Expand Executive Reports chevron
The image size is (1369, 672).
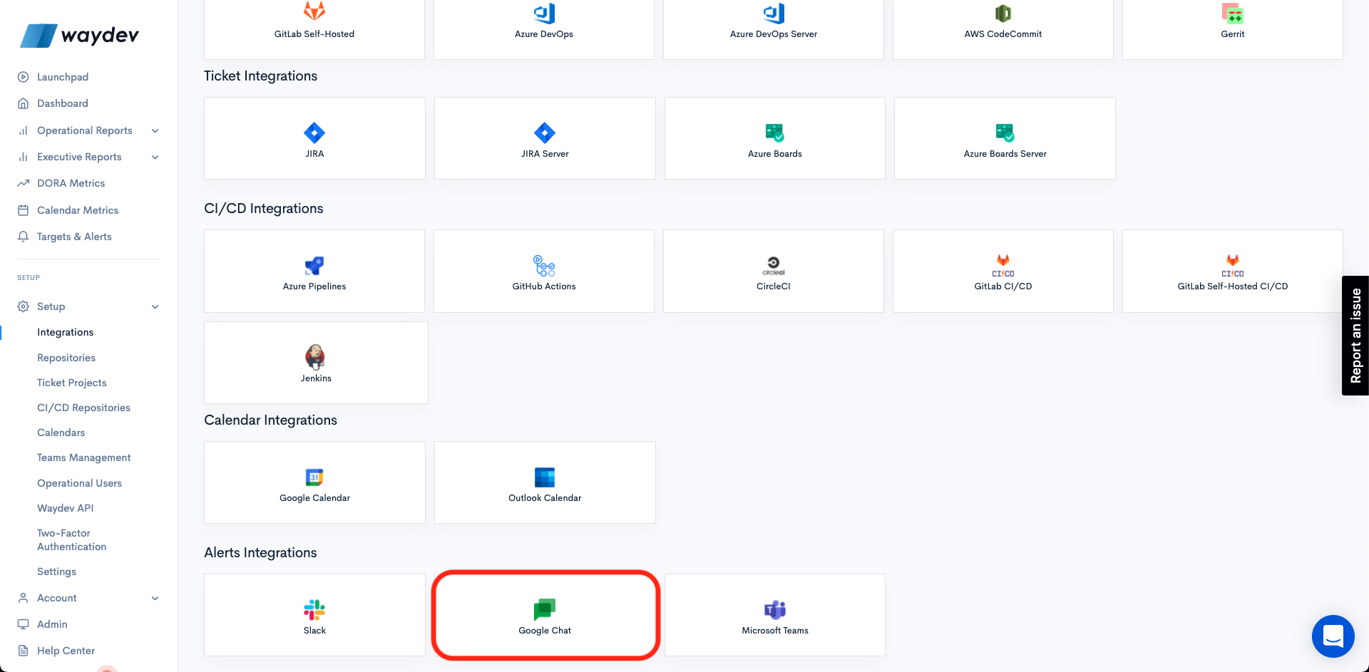(x=155, y=157)
